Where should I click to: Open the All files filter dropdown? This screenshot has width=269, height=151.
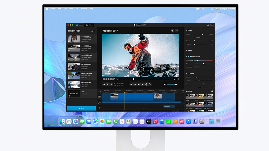click(x=93, y=31)
